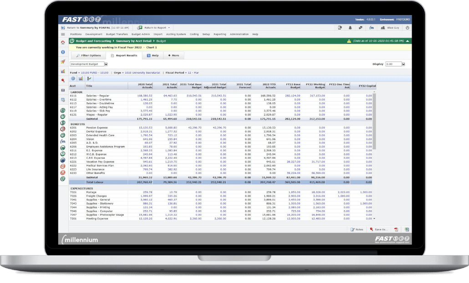Open the hamburger menu icon

[x=63, y=35]
